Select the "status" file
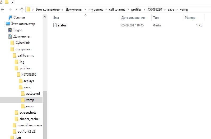Viewport: 211px width, 139px height. (62, 25)
